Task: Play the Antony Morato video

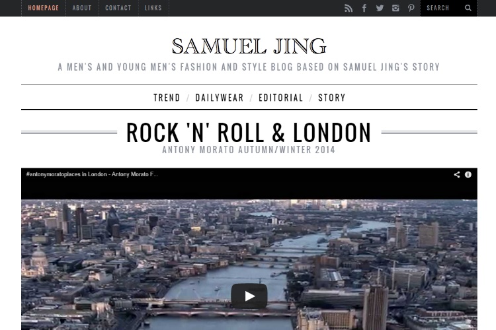Action: [x=249, y=296]
